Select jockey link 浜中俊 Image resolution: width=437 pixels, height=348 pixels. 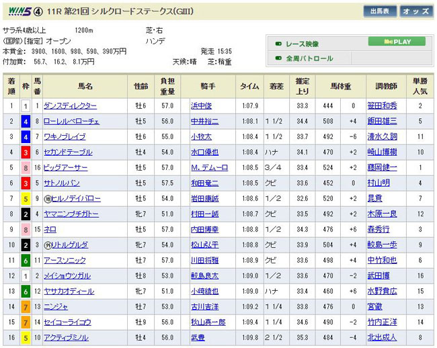pyautogui.click(x=201, y=106)
